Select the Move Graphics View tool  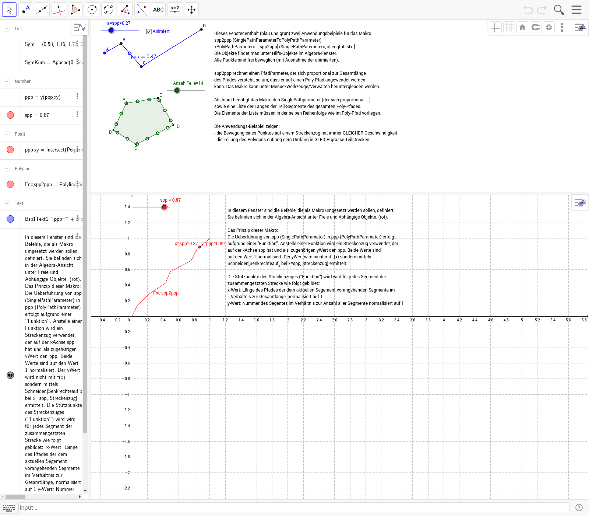[191, 10]
